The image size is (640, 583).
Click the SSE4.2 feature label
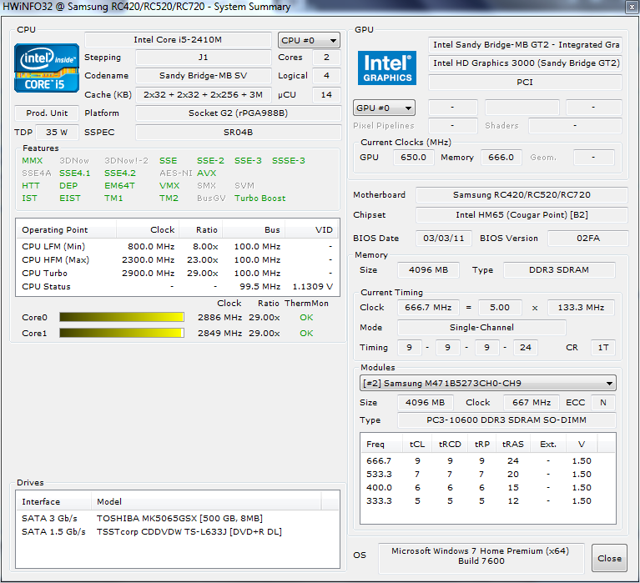[x=120, y=173]
